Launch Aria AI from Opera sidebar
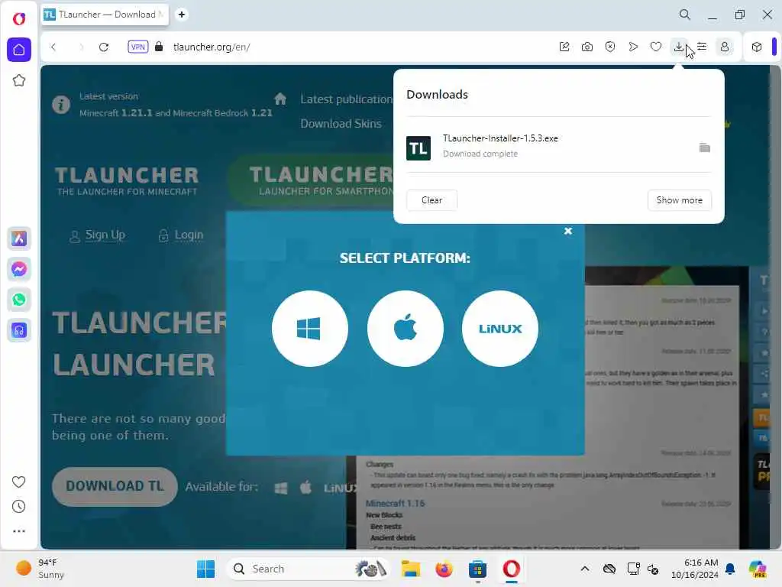 click(19, 238)
